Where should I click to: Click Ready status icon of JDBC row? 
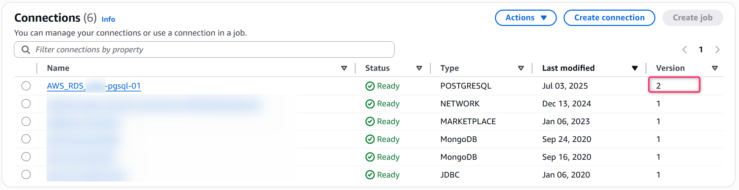[370, 175]
